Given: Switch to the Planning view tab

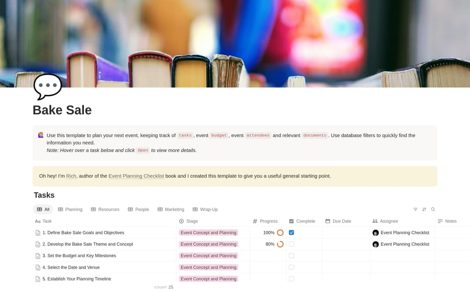Looking at the screenshot, I should click(x=70, y=210).
